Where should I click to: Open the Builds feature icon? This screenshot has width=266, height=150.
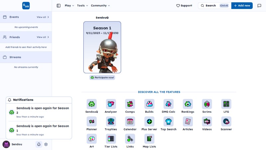pyautogui.click(x=149, y=104)
